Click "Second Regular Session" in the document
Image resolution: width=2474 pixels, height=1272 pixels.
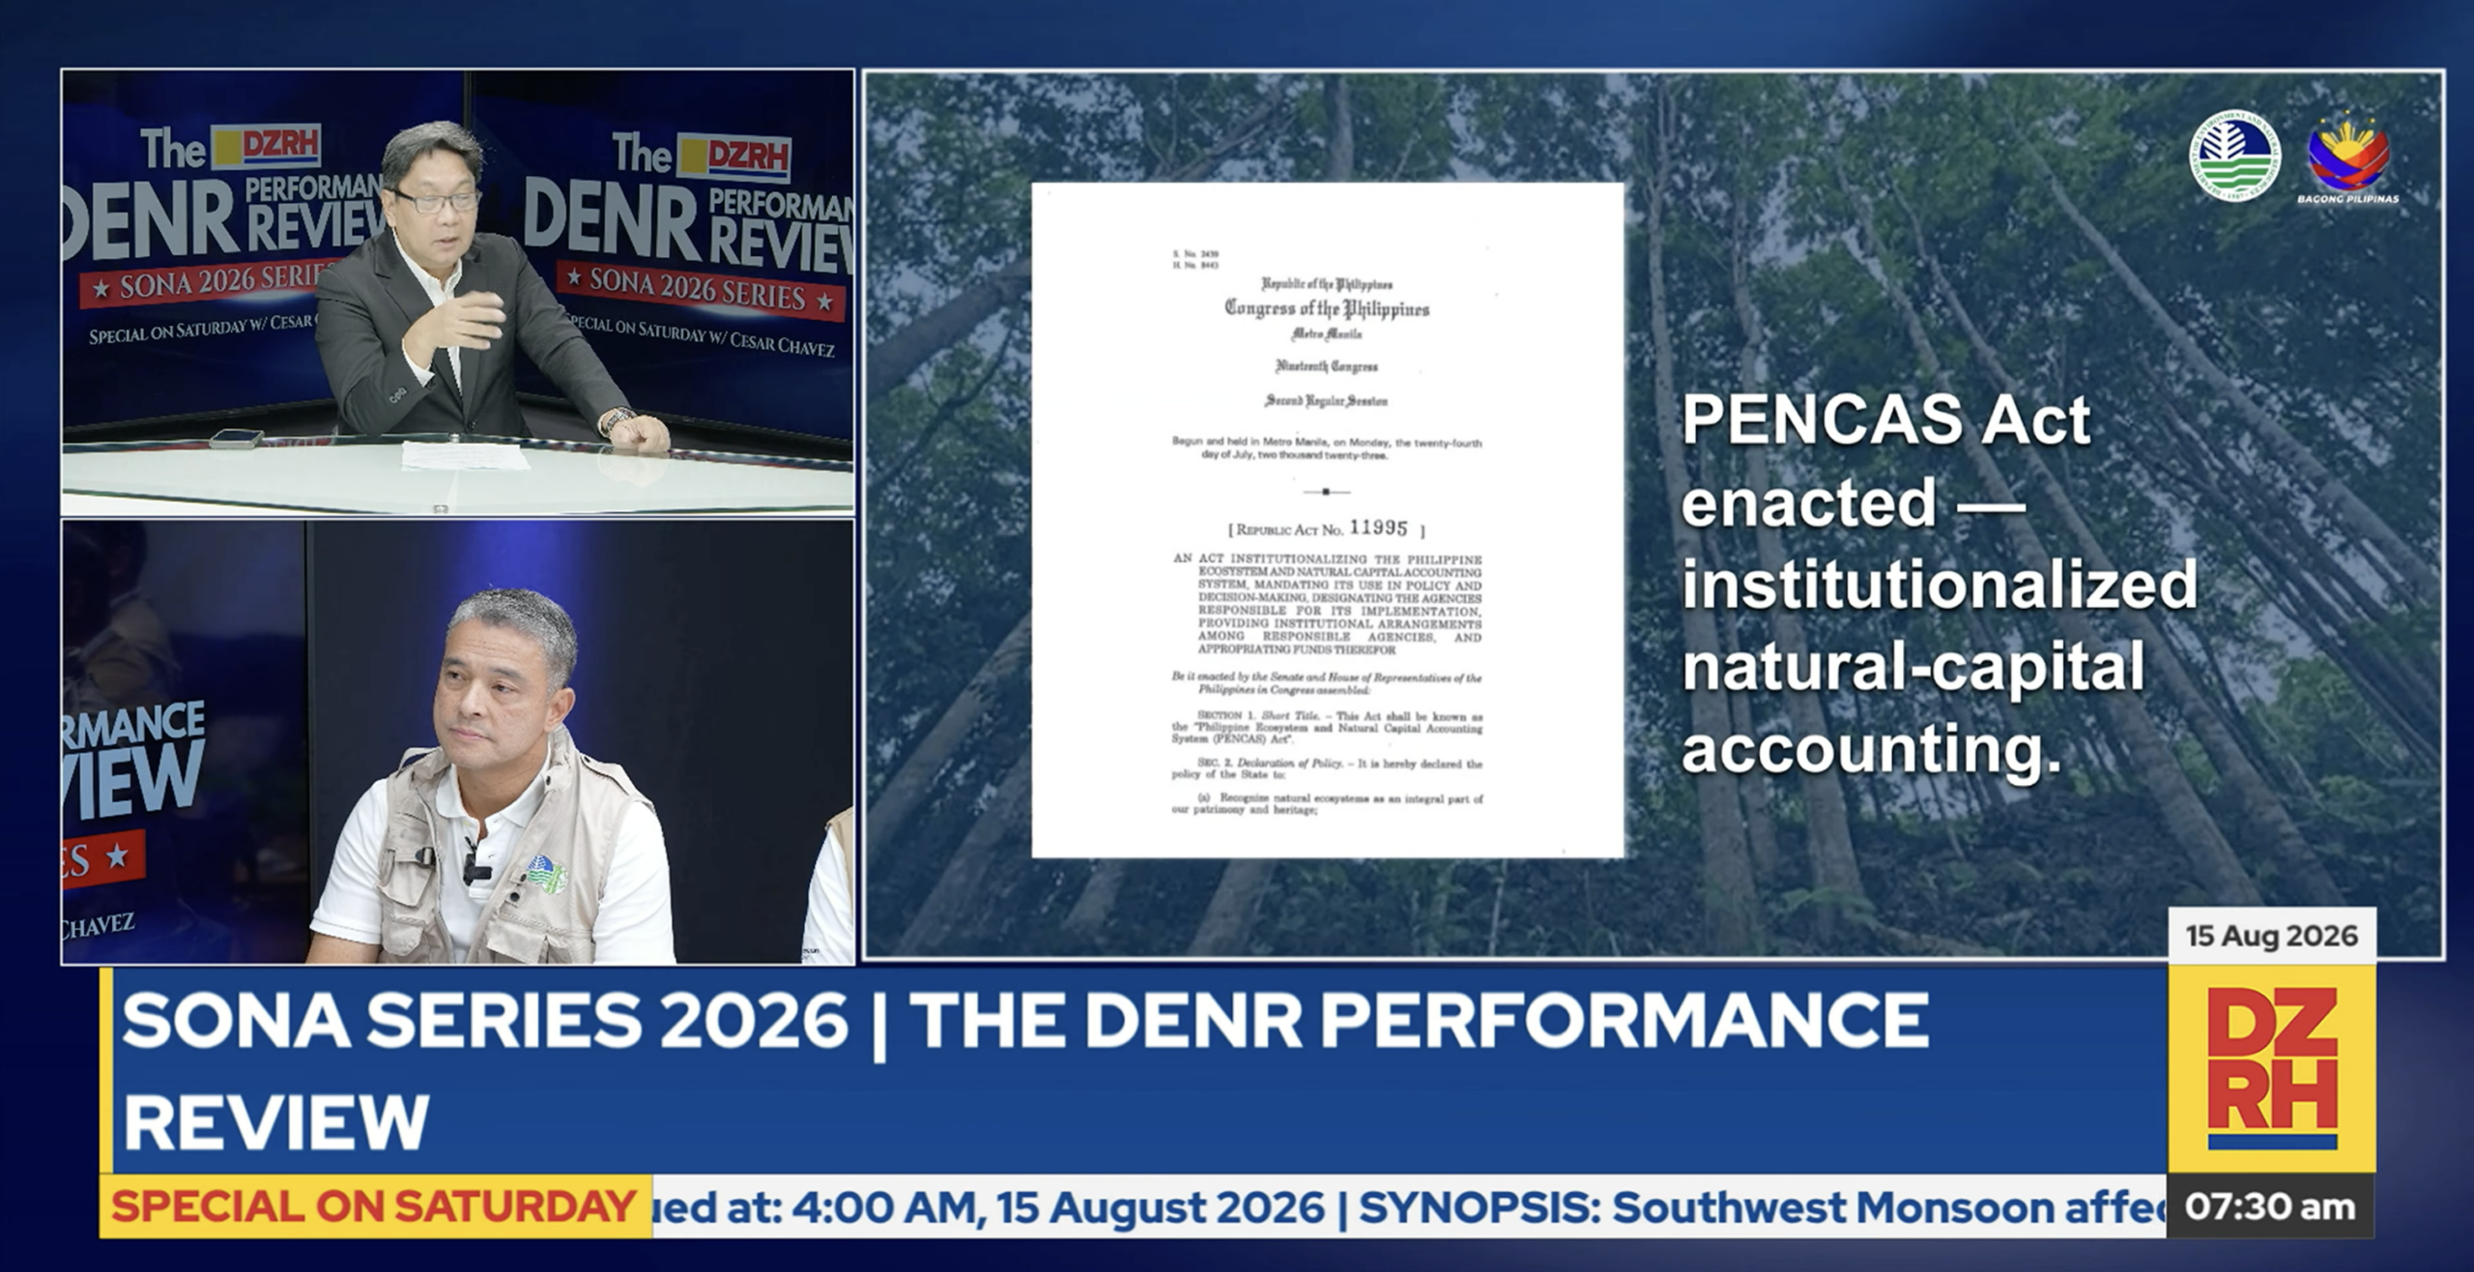(x=1327, y=400)
